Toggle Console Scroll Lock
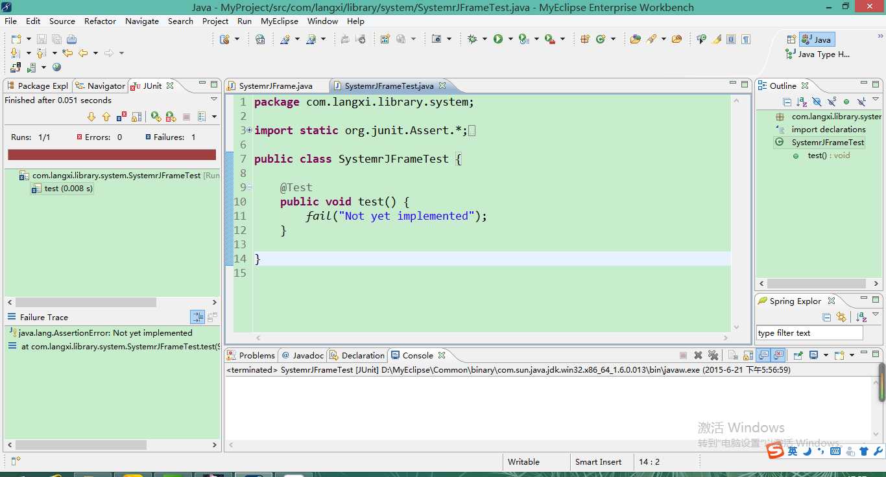Image resolution: width=886 pixels, height=477 pixels. tap(748, 355)
